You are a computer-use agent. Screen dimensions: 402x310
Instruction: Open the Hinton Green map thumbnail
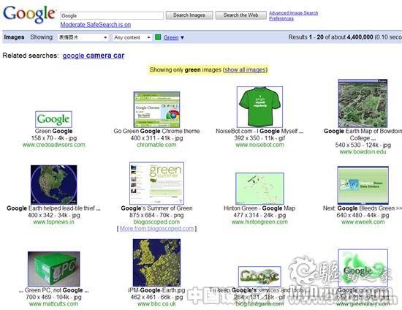[259, 189]
